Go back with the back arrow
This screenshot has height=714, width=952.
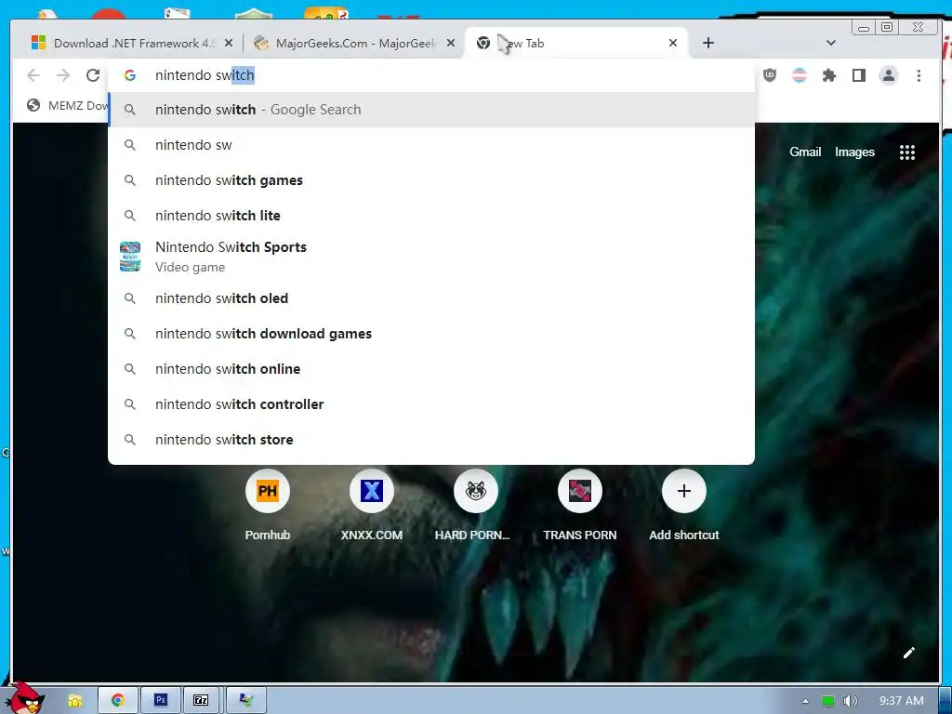[33, 75]
